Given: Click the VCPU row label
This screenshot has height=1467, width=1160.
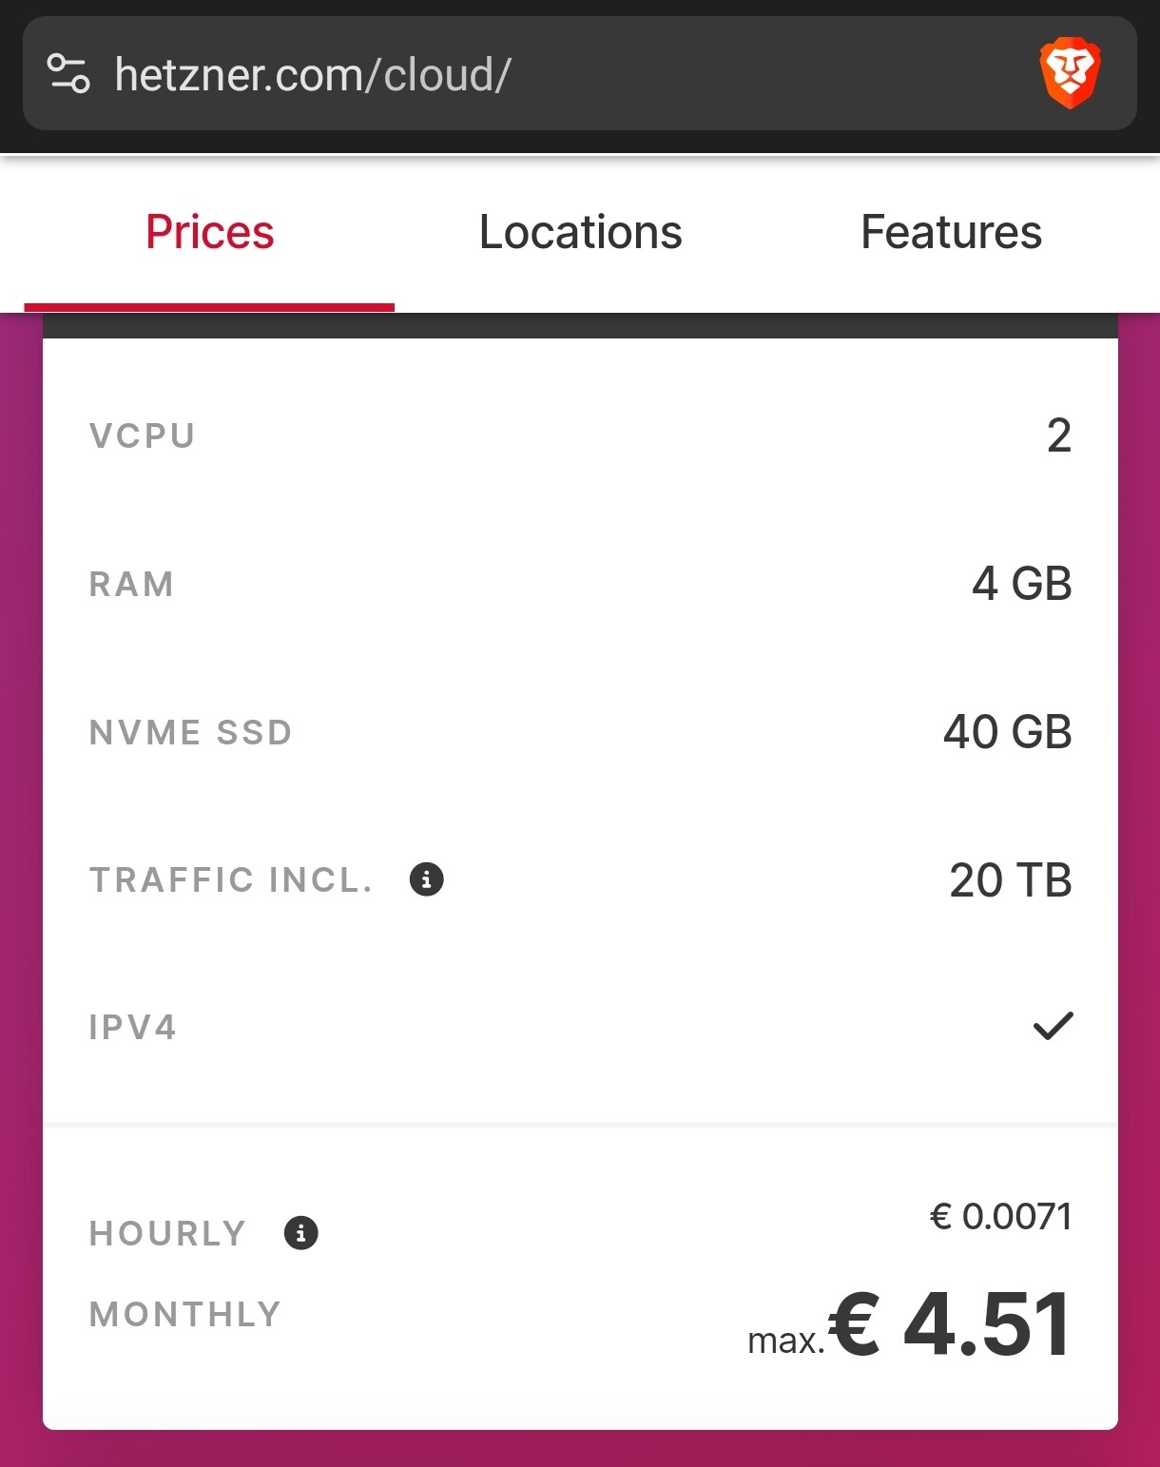Looking at the screenshot, I should (x=143, y=435).
